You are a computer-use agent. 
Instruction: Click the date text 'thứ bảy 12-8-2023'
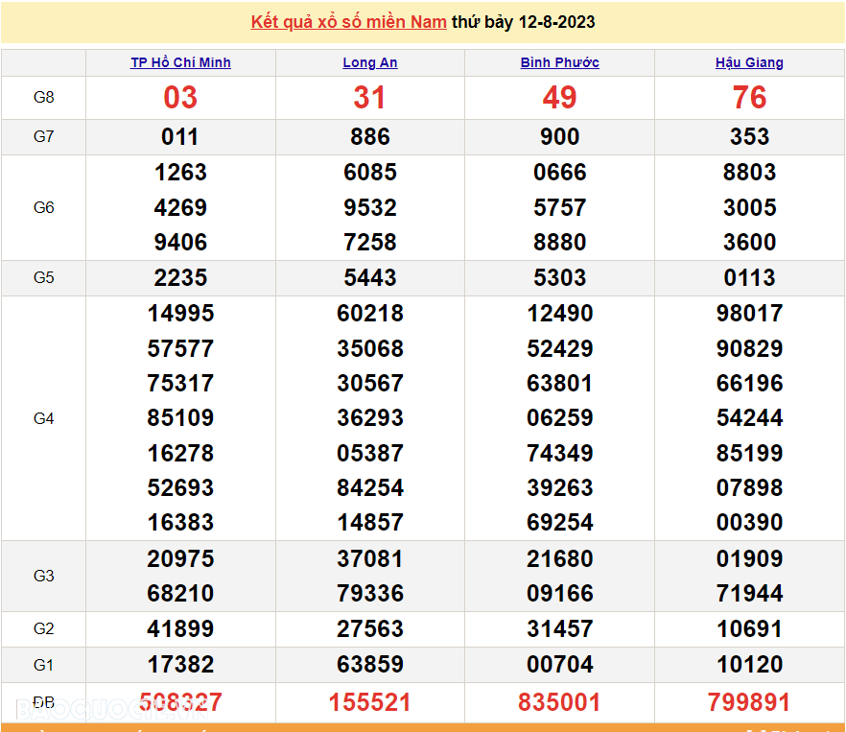523,22
